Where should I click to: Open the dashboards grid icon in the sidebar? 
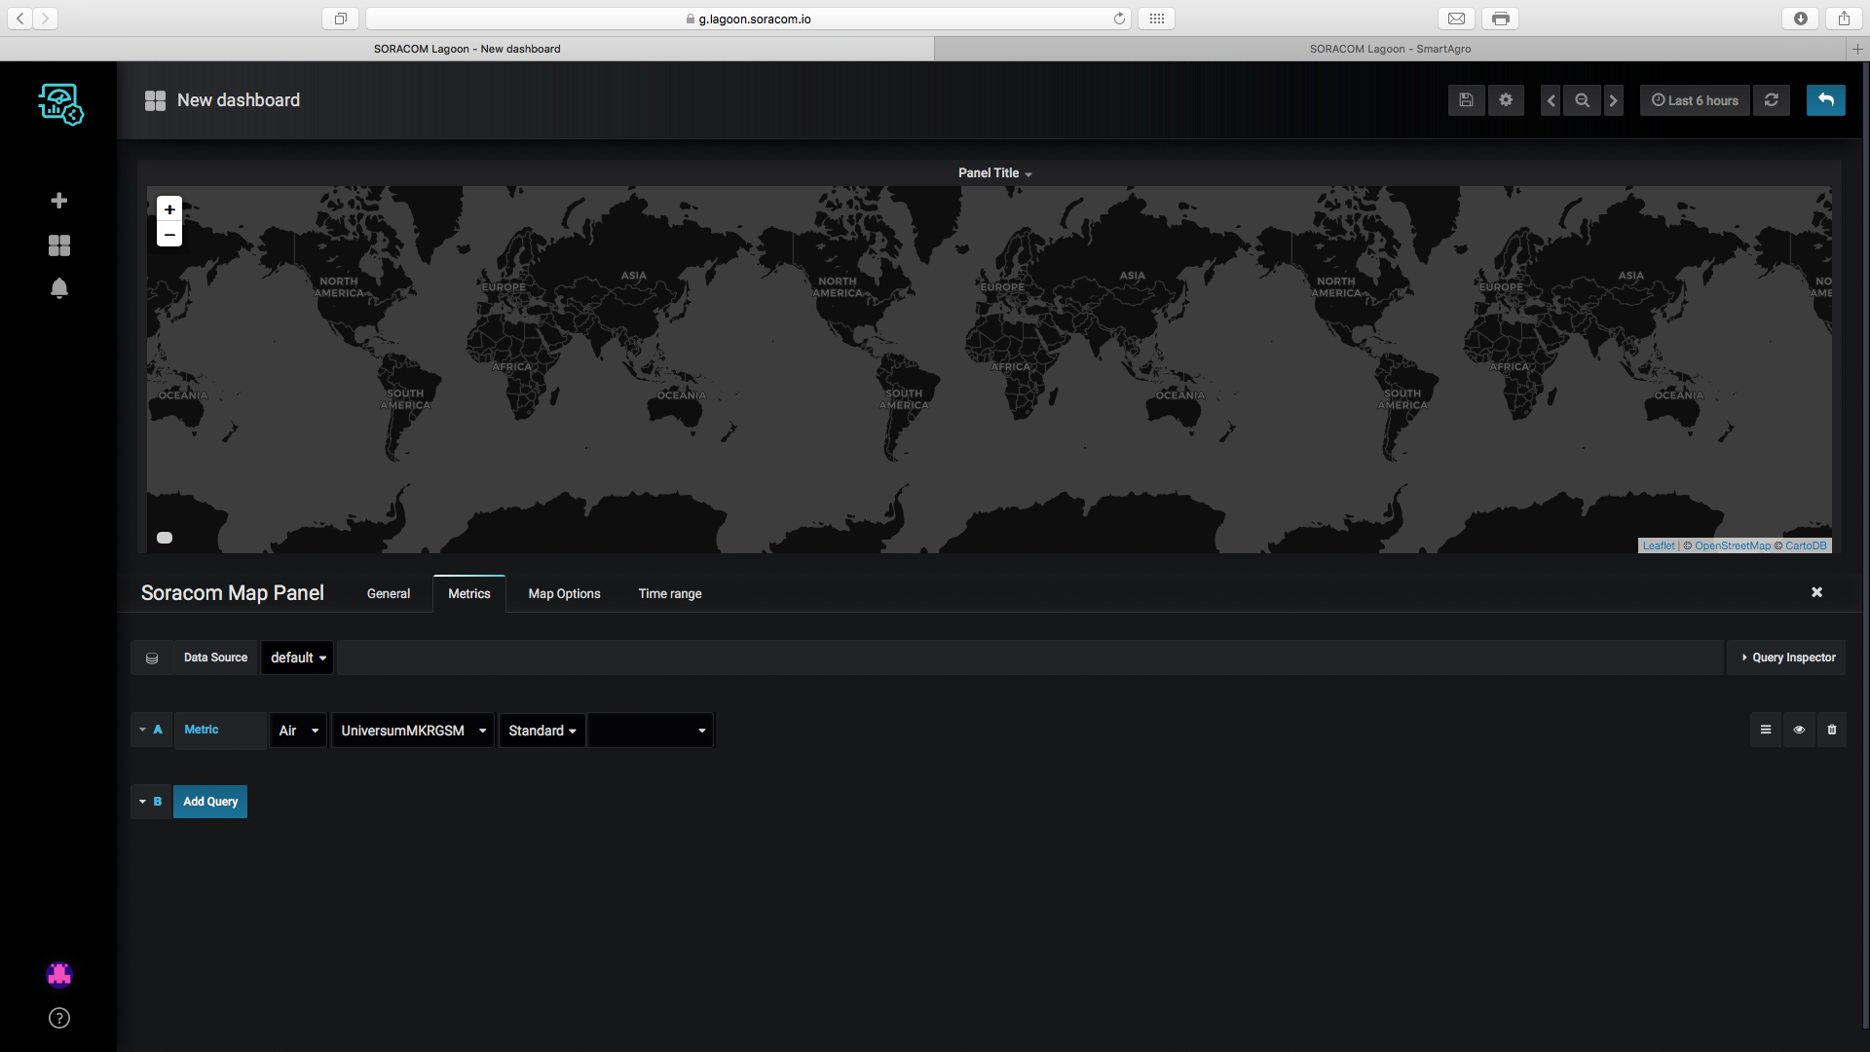(x=59, y=245)
